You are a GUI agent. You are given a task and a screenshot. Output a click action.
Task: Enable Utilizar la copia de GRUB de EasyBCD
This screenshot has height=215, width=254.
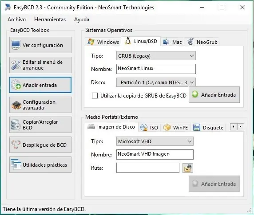coord(95,96)
